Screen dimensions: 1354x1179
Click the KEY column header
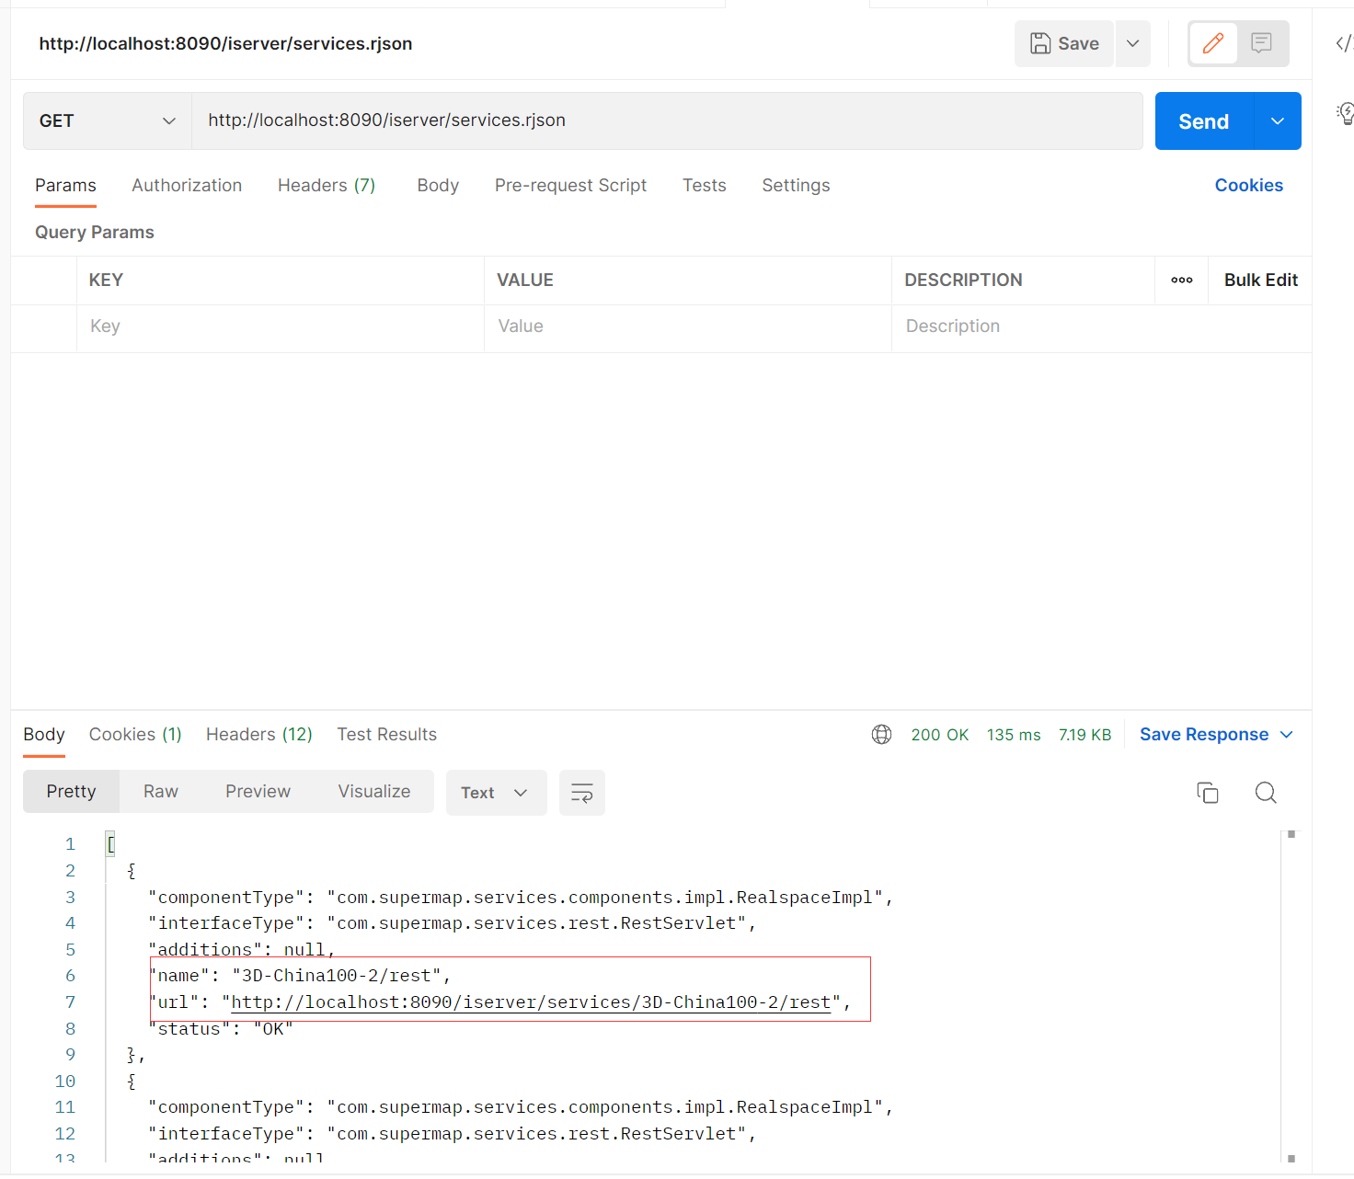tap(106, 280)
